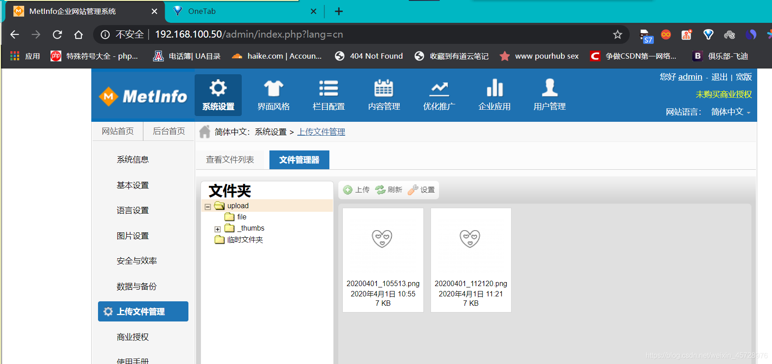Open 界面风格 shirt icon
The image size is (772, 364).
[273, 88]
